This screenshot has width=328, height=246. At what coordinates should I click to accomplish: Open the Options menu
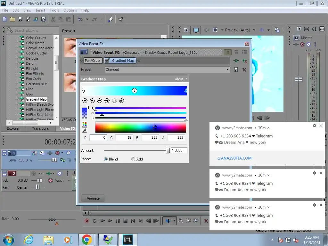pyautogui.click(x=70, y=10)
